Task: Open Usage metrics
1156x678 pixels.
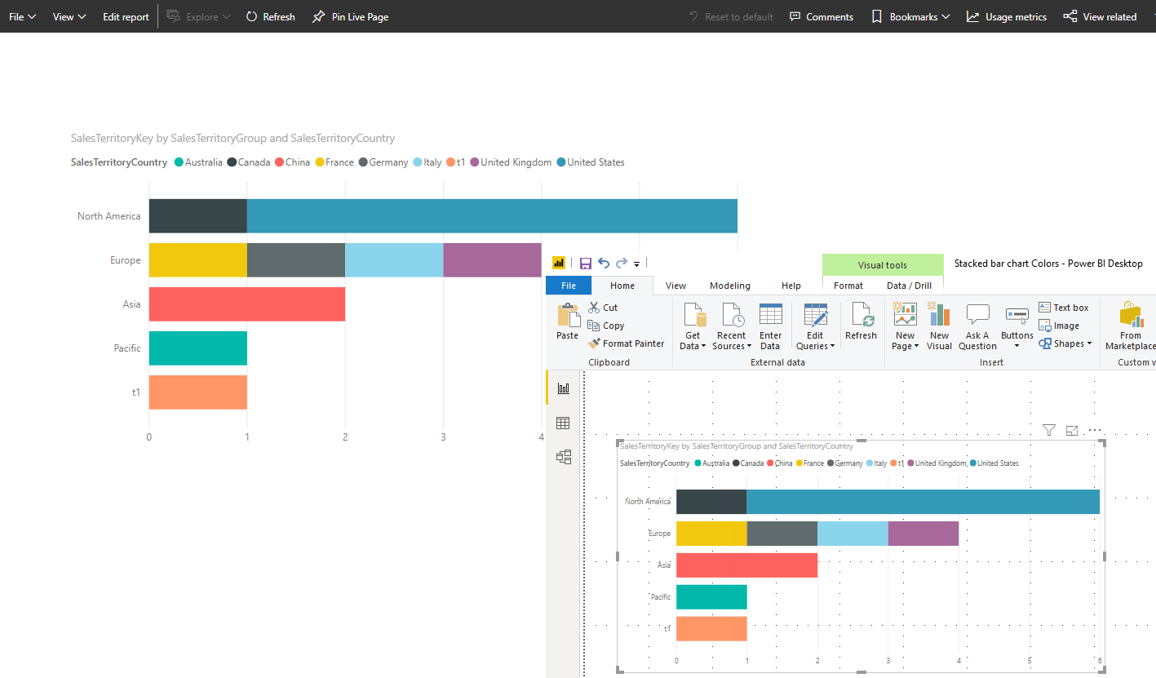Action: tap(1007, 16)
